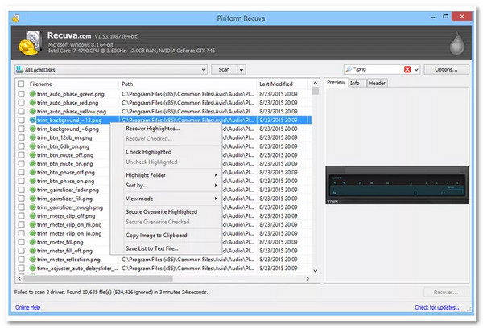
Task: Check the box for trim_auto_phase_green.png
Action: (21, 94)
